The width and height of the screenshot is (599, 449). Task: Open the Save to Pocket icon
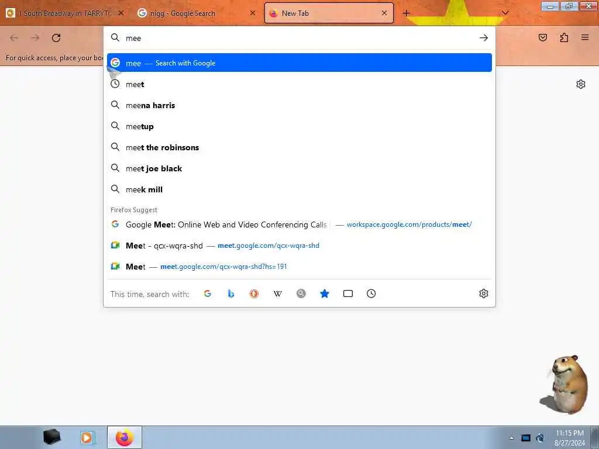pos(543,37)
